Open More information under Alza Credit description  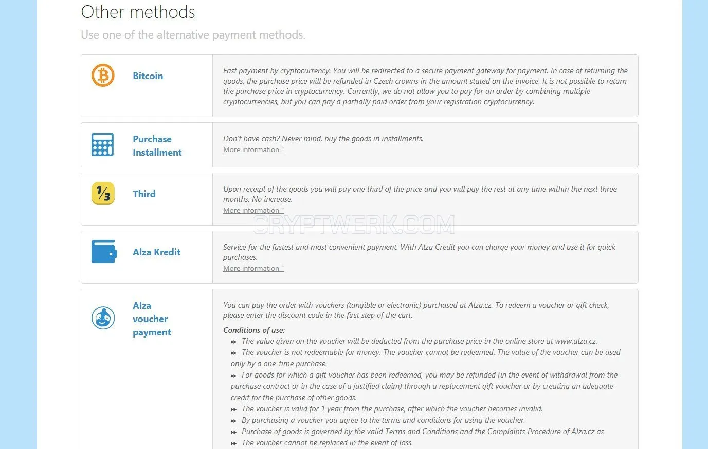pyautogui.click(x=253, y=268)
